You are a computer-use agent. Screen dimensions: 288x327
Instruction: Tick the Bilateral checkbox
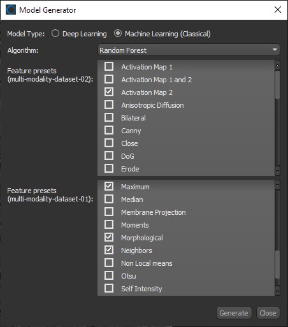click(109, 117)
